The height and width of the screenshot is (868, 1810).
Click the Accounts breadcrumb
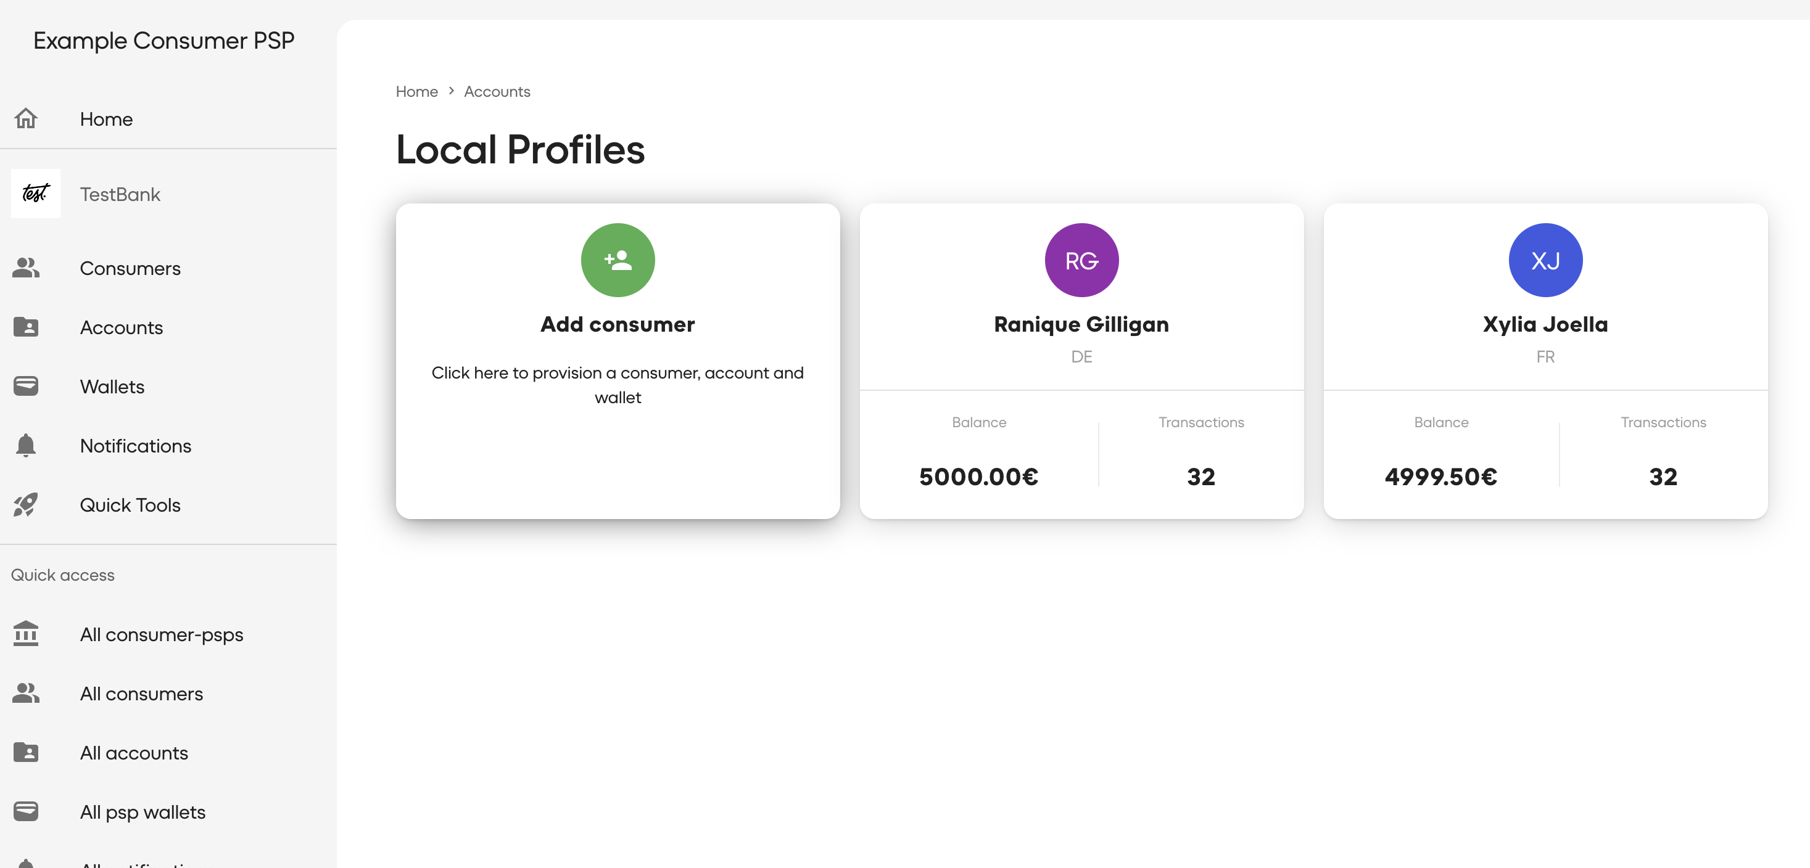click(497, 91)
